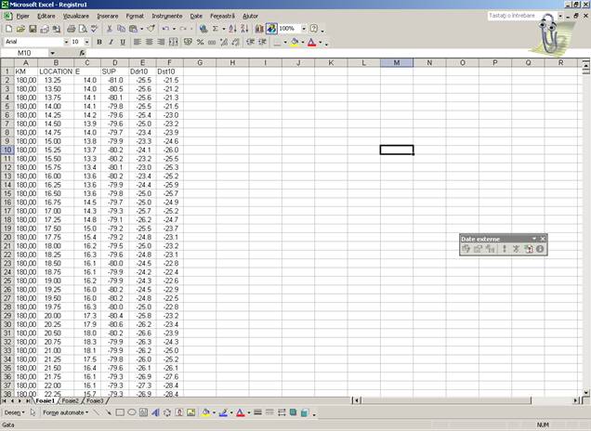591x431 pixels.
Task: Click the Center align icon
Action: [x=149, y=42]
